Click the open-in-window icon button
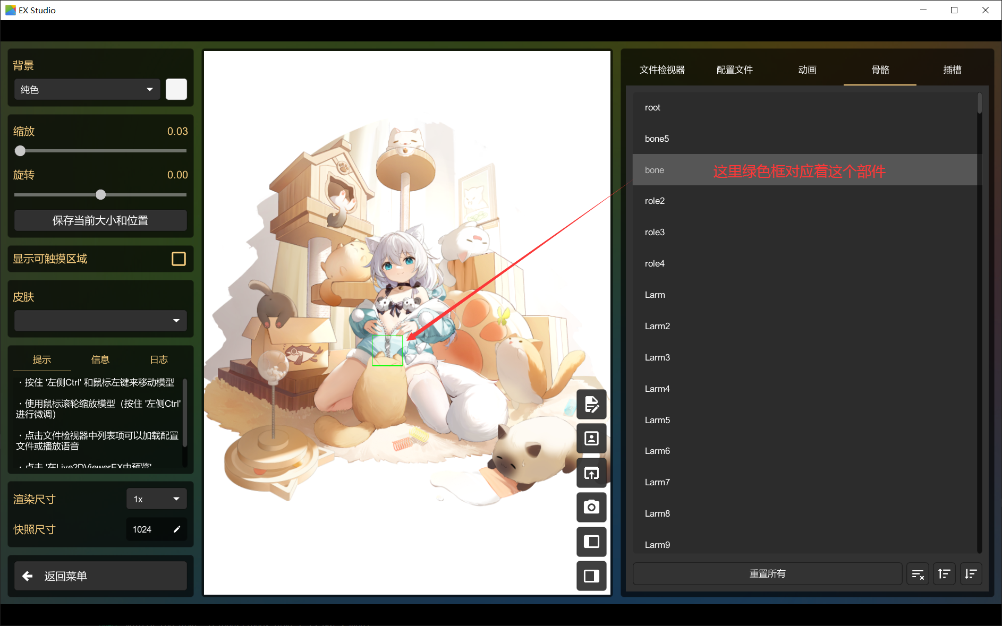 591,473
